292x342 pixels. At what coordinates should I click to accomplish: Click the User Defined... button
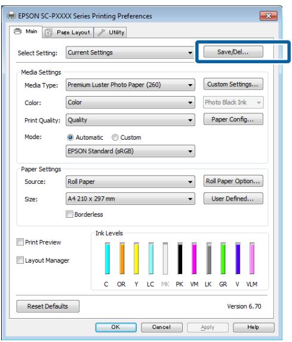coord(233,198)
